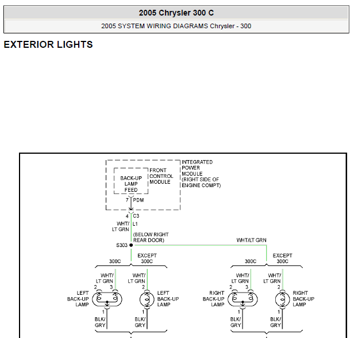Image resolution: width=350 pixels, height=338 pixels.
Task: Click the "(BELOW RIGHT REAR DOOR)" note
Action: click(x=151, y=237)
